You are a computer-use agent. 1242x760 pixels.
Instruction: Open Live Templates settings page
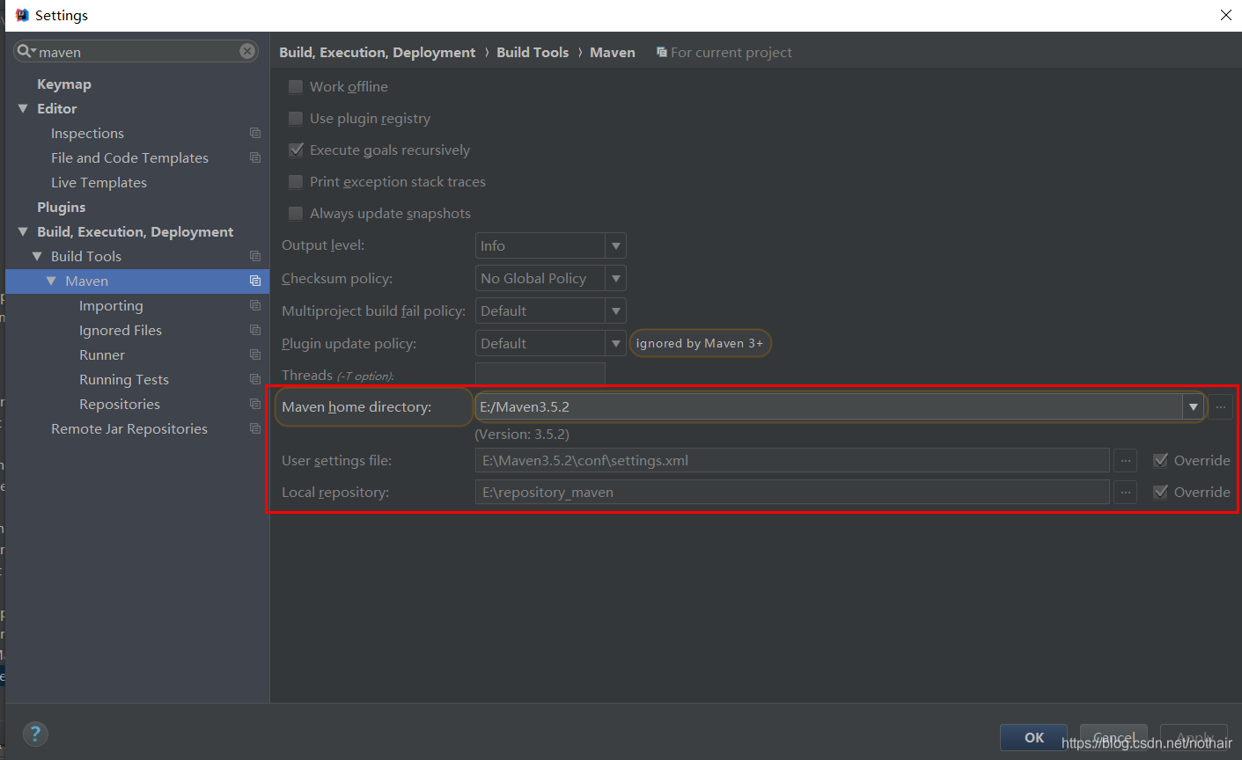(x=99, y=182)
